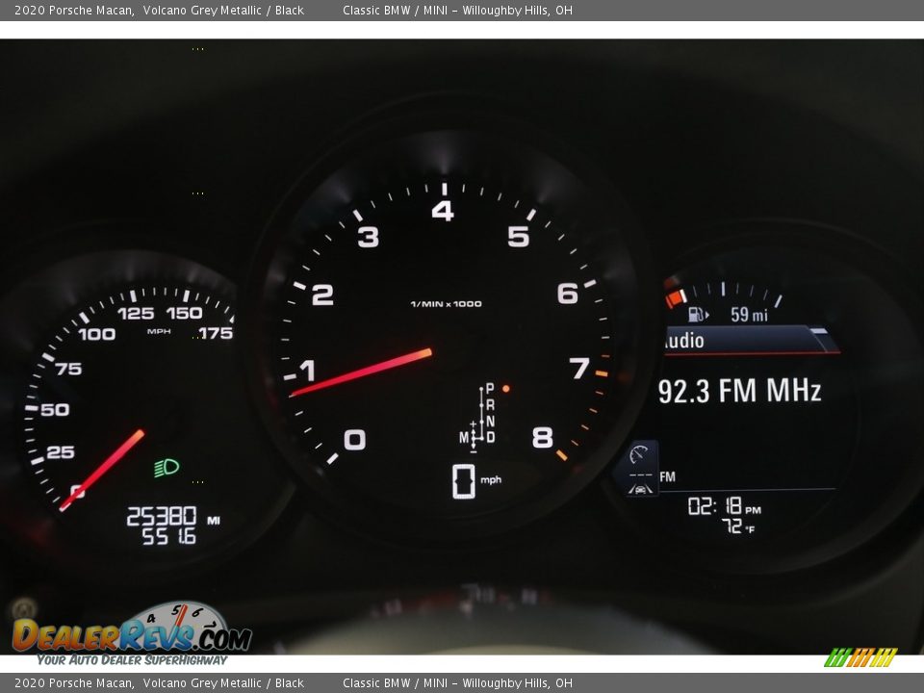Click the fuel pump icon

point(698,314)
